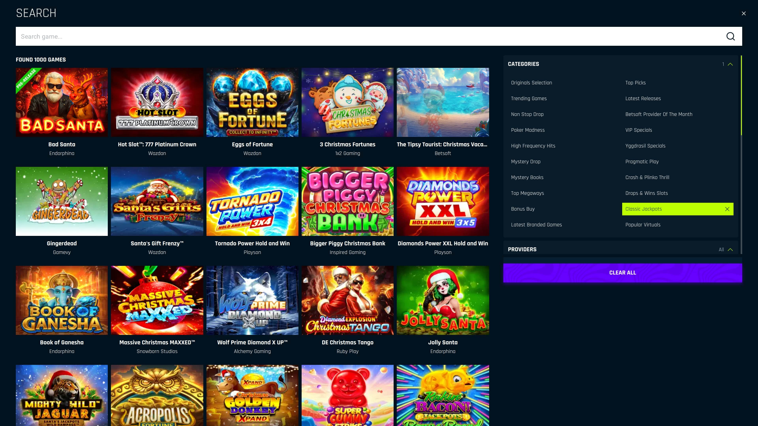Click the search magnifier icon
Viewport: 758px width, 426px height.
pyautogui.click(x=731, y=36)
